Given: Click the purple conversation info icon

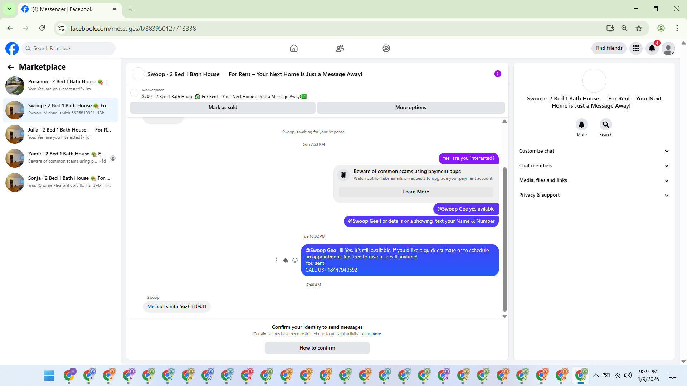Looking at the screenshot, I should [x=497, y=74].
